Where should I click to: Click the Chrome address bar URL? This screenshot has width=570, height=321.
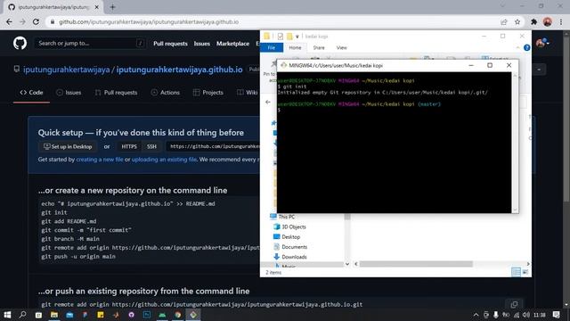pyautogui.click(x=149, y=21)
